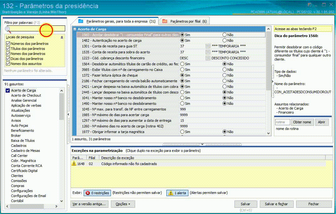
Task: Click the magnifier icon in word filter
Action: 8,29
